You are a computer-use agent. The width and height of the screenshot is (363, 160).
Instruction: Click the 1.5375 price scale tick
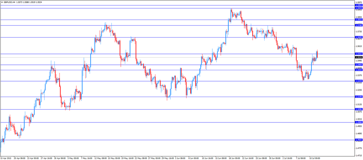(359, 75)
